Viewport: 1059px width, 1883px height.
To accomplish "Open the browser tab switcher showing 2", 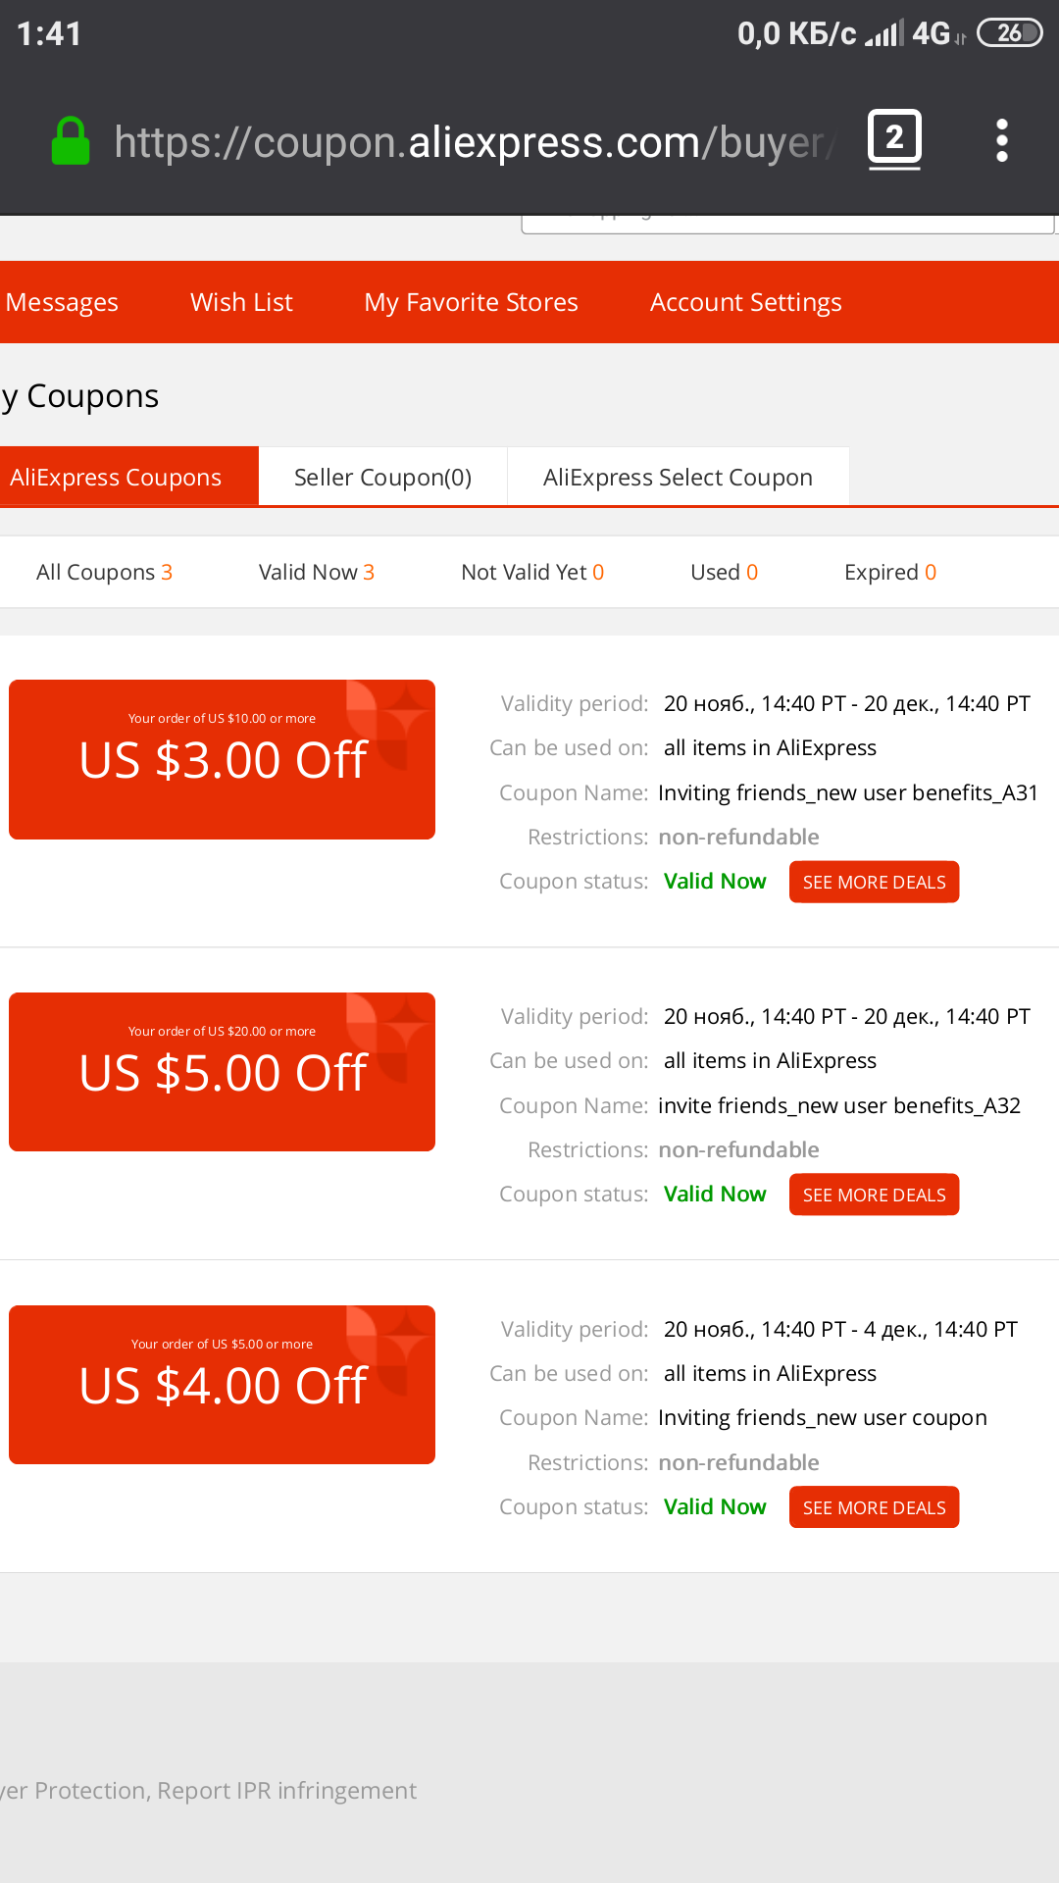I will 894,139.
